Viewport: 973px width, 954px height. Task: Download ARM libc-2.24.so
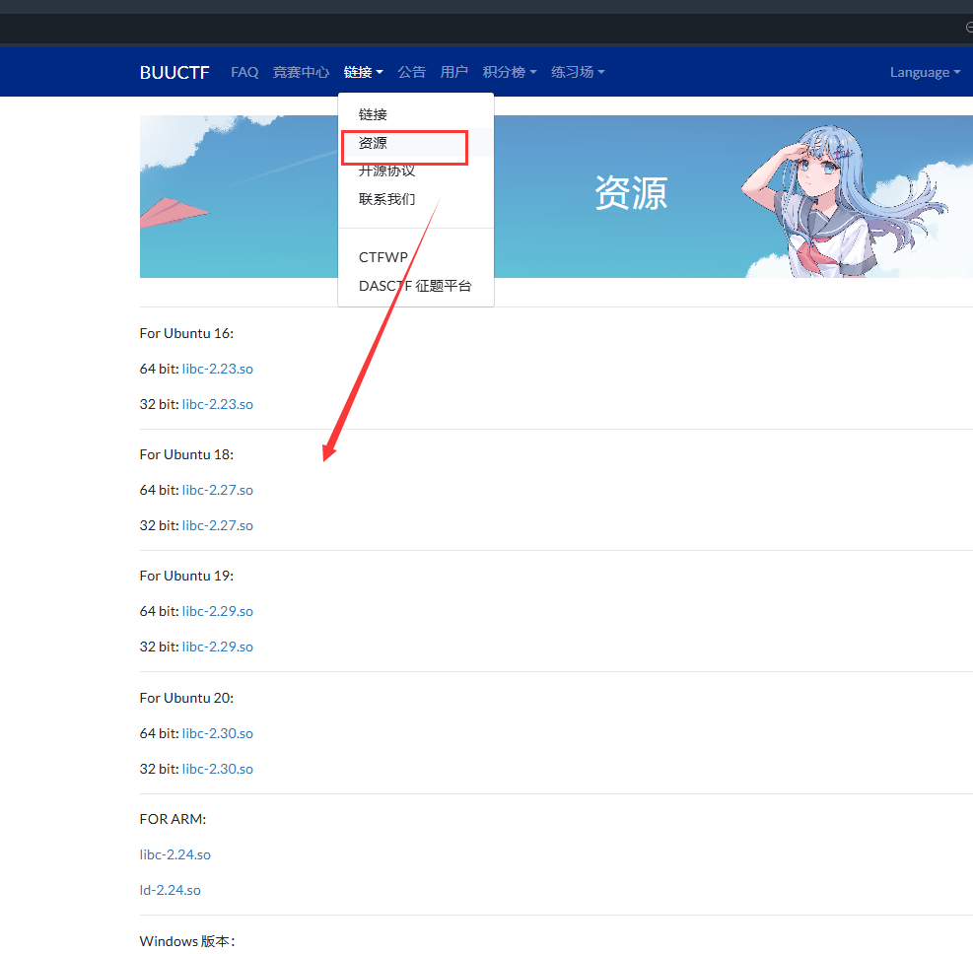point(175,854)
